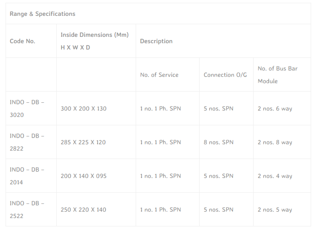Screen dimensions: 323x247
Task: Select the INDO – DB – 2522 code cell
Action: (27, 209)
